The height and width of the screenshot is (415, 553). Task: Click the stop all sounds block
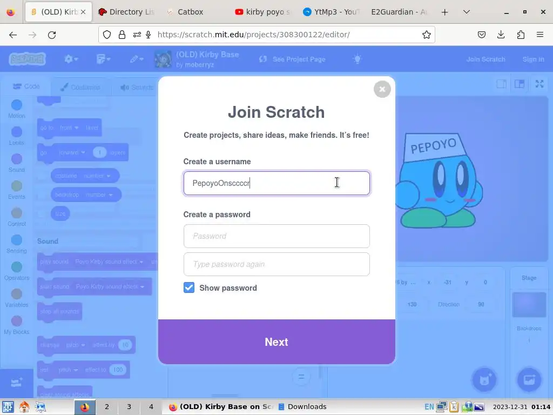[59, 311]
